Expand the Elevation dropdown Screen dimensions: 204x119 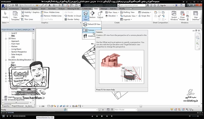tap(117, 16)
